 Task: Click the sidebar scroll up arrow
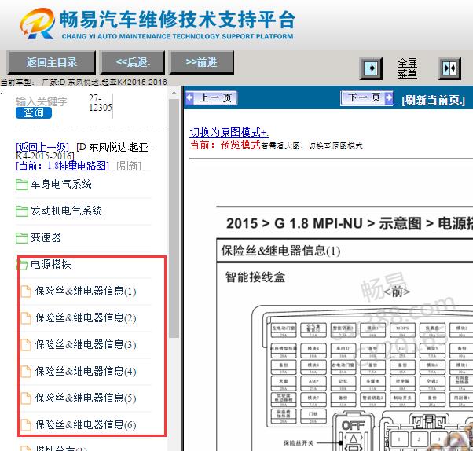point(174,93)
